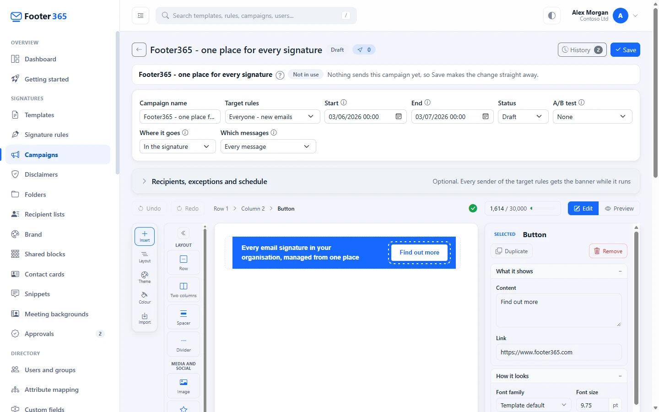Click the Where it goes info icon
Viewport: 659px width, 412px height.
185,132
